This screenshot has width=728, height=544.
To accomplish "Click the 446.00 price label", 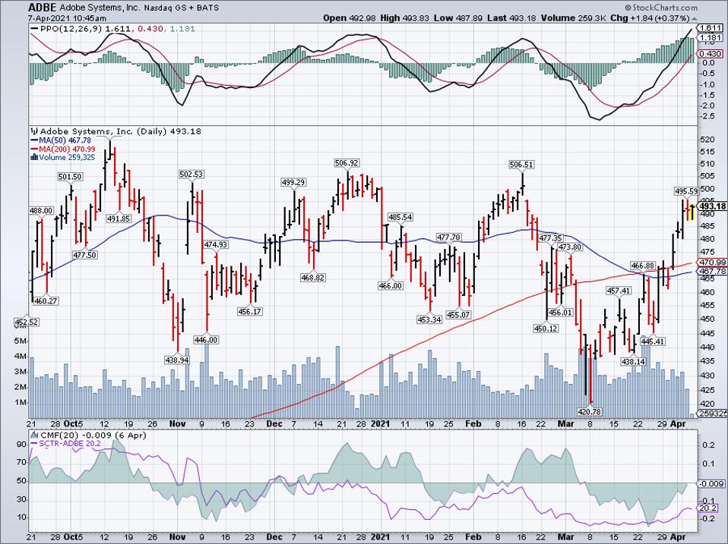I will click(x=206, y=340).
